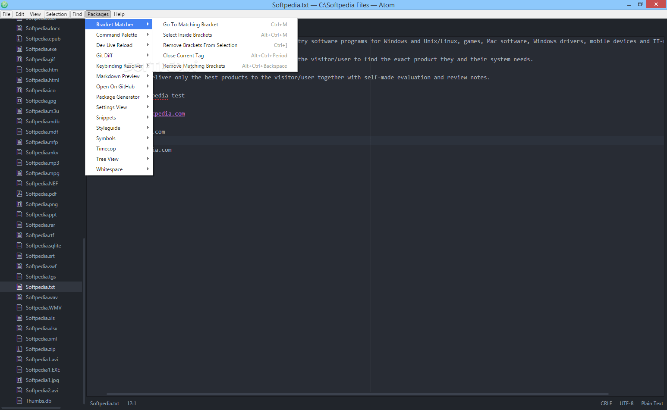Choose Close Current Tag

coord(225,56)
